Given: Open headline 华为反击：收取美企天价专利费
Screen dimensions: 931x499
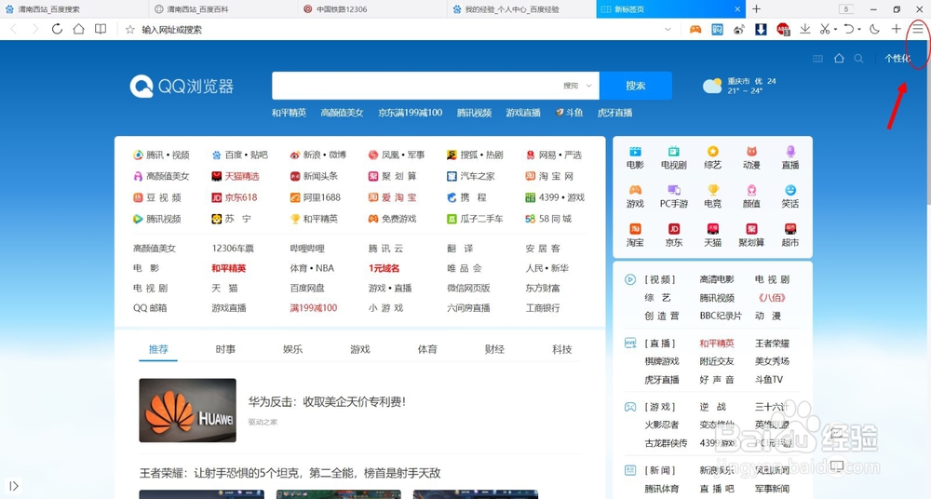Looking at the screenshot, I should coord(327,401).
